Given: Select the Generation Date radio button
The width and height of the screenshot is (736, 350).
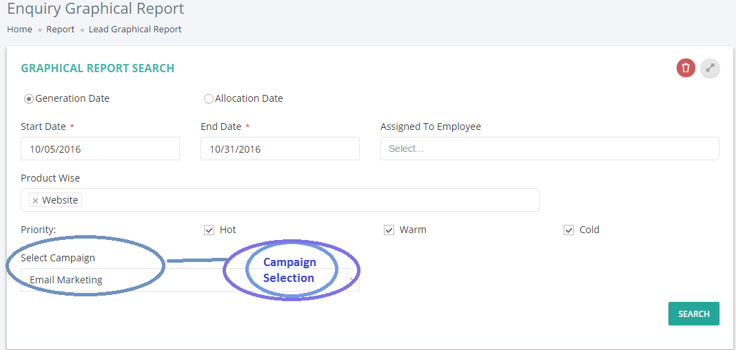Looking at the screenshot, I should [29, 99].
